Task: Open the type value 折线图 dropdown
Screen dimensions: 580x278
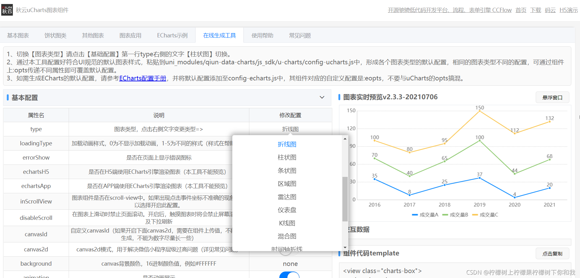Action: [x=290, y=129]
